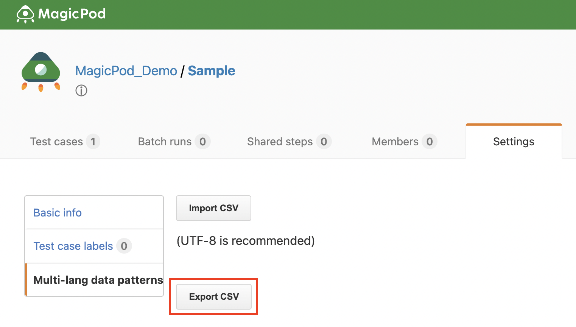The image size is (576, 327).
Task: Open the MagicPod_Demo organization link
Action: click(126, 71)
